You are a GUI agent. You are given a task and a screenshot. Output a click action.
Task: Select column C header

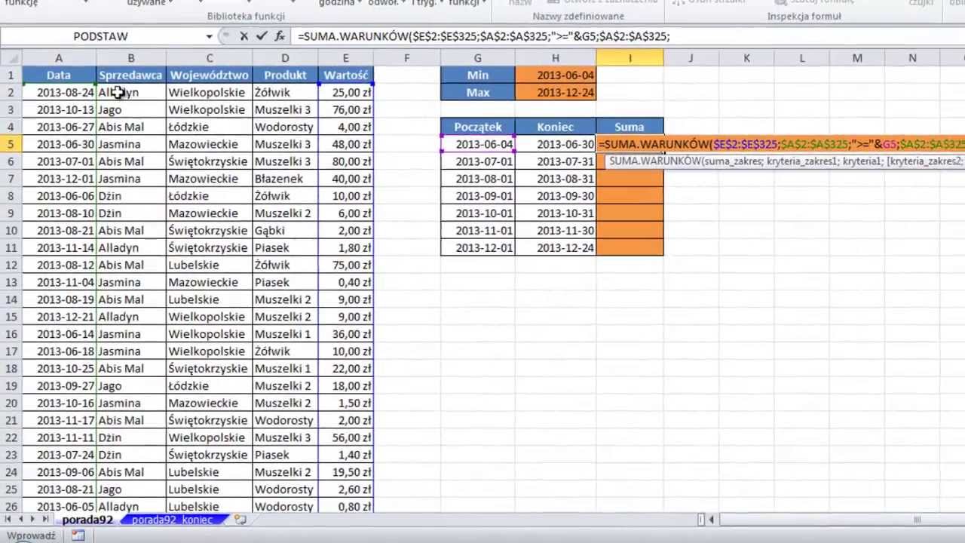point(210,58)
